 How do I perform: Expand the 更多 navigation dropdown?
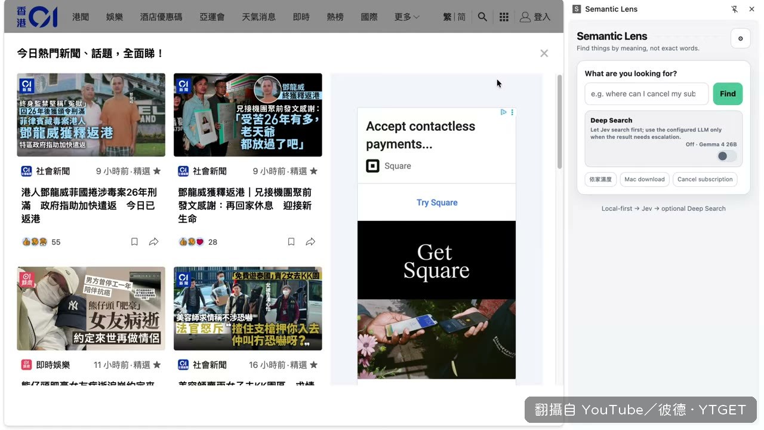click(407, 17)
